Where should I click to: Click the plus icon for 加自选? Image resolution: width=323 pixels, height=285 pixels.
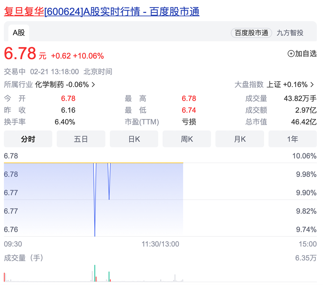[291, 54]
